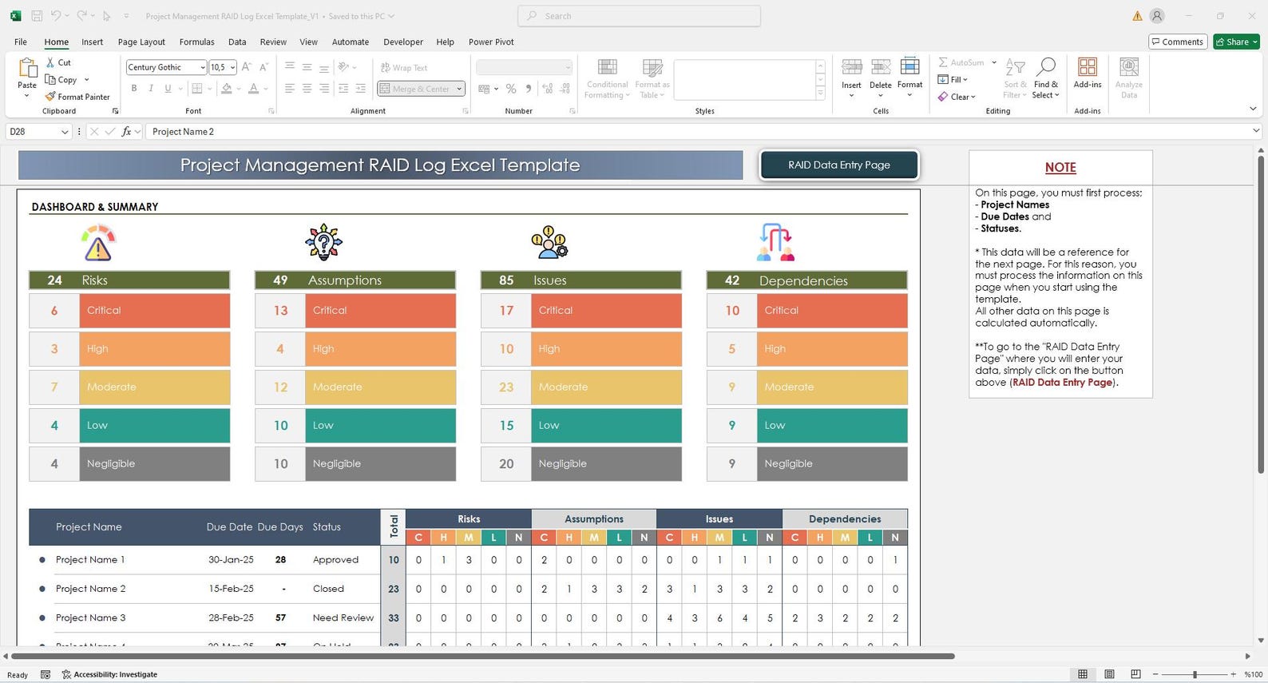
Task: Open the Comments pane
Action: point(1177,42)
